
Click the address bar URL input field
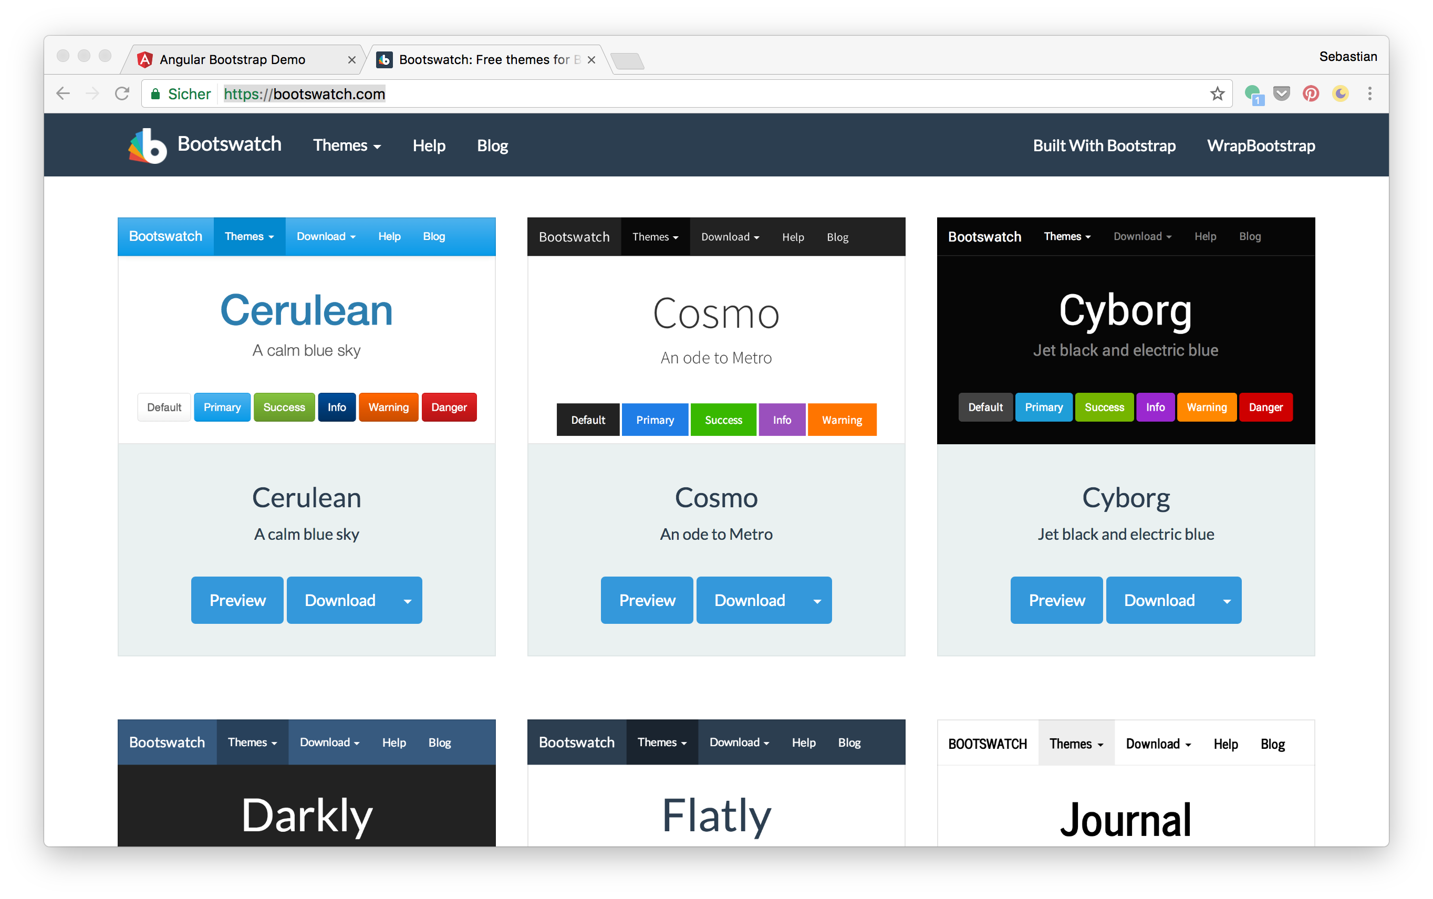[x=718, y=93]
